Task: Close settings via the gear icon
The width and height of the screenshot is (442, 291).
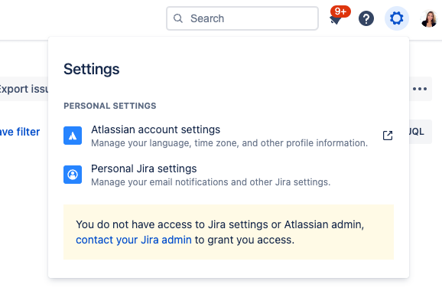Action: 397,18
